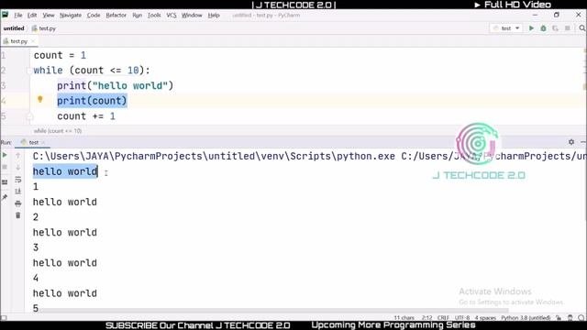Screen dimensions: 587x330
Task: Run the test configuration from the top toolbar
Action: pos(531,28)
